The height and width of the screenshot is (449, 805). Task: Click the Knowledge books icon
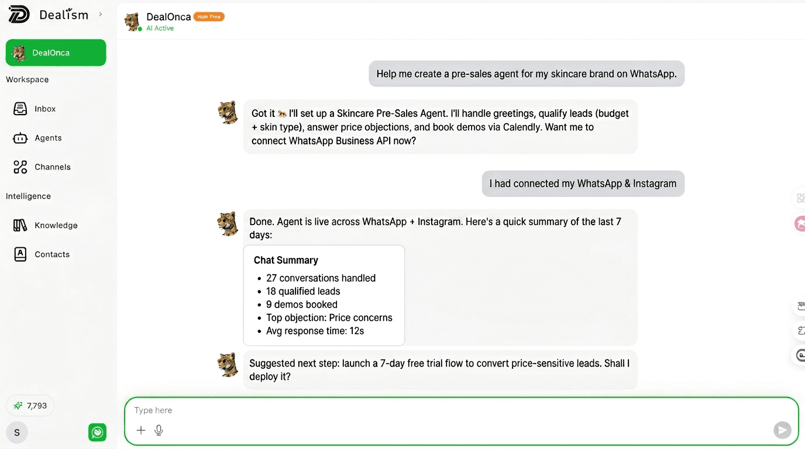click(x=20, y=226)
